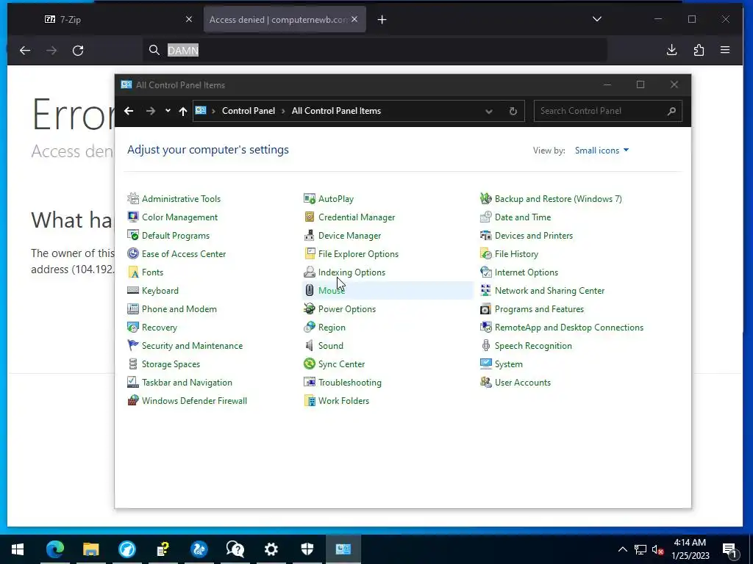753x564 pixels.
Task: Go up one level in Control Panel
Action: click(x=182, y=111)
